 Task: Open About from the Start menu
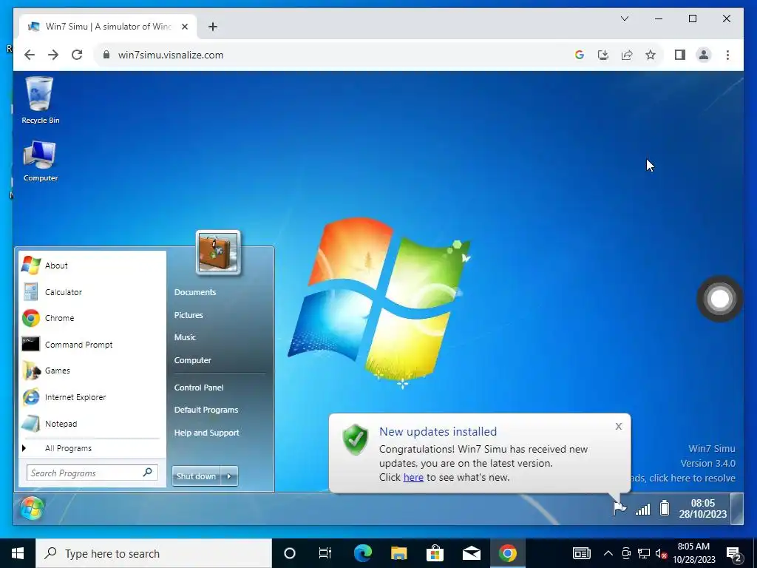[92, 266]
